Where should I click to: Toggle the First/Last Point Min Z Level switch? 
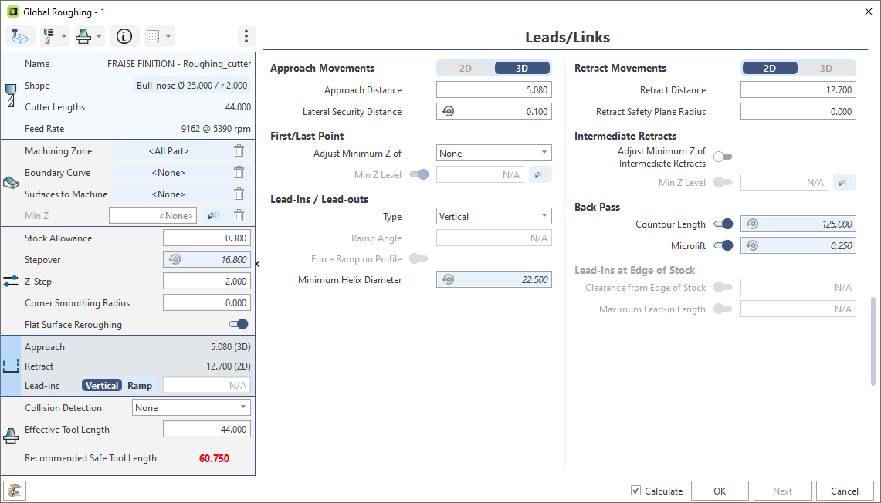coord(419,174)
